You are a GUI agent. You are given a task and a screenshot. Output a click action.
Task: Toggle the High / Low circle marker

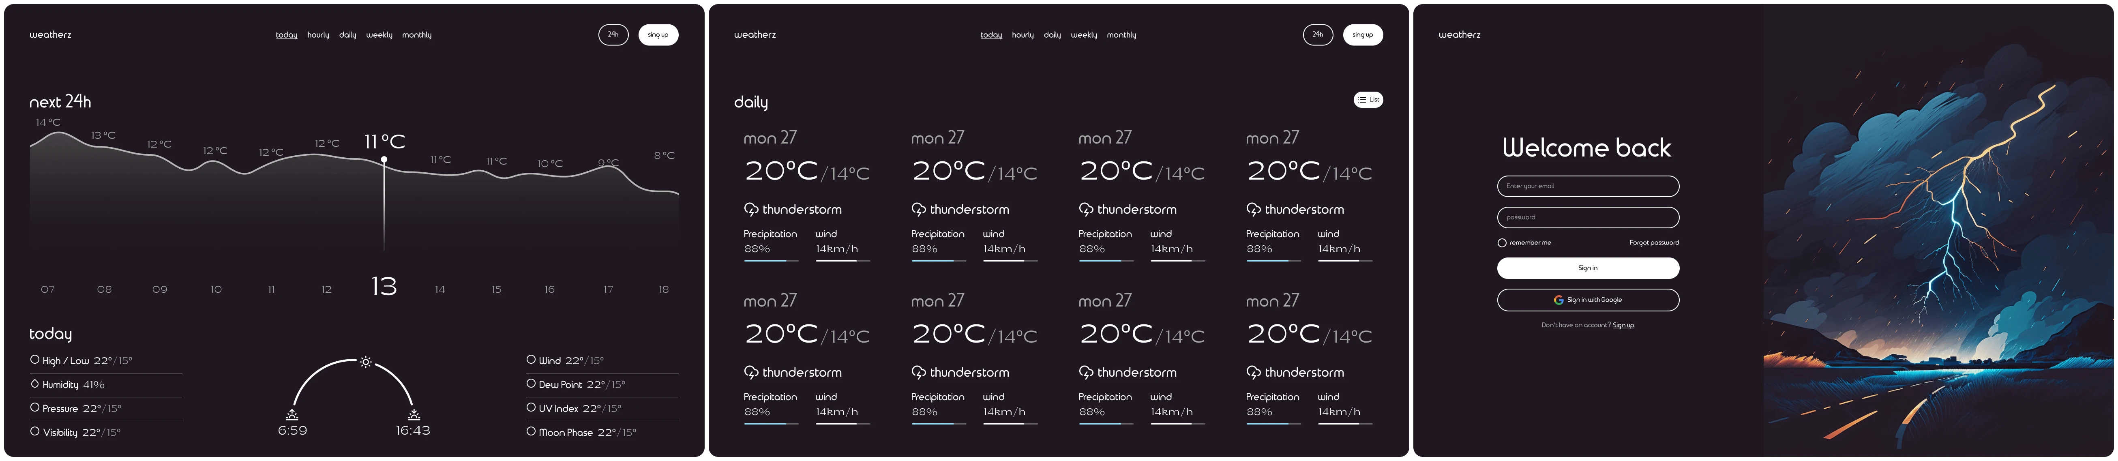(x=34, y=359)
